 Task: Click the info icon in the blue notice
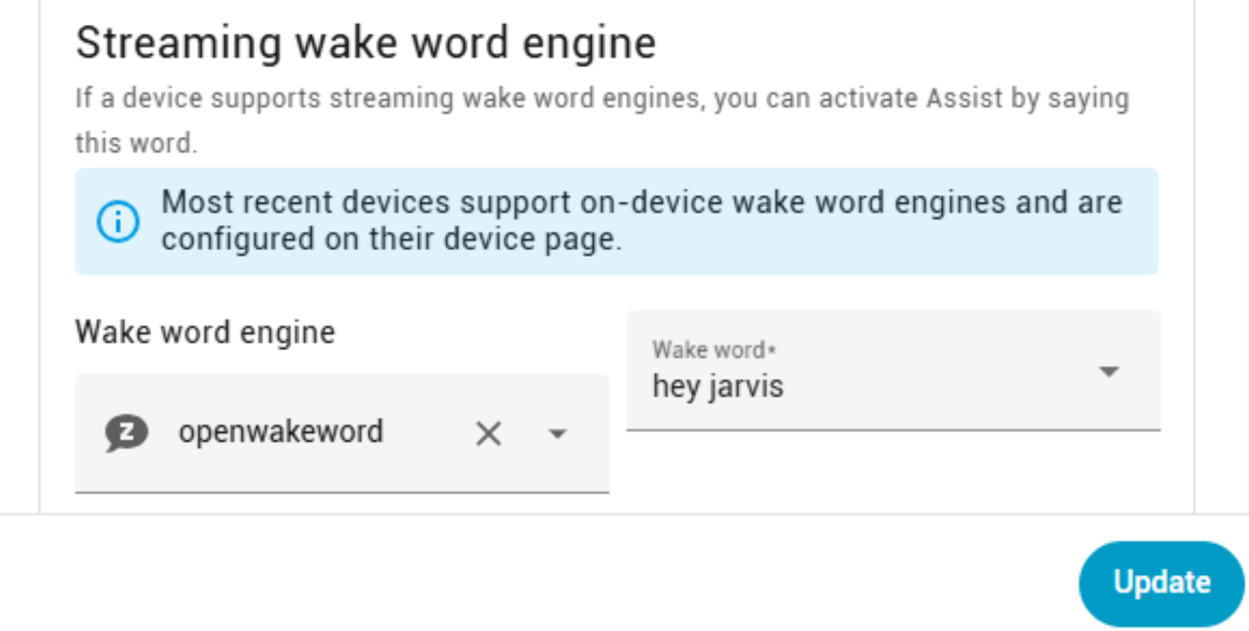click(119, 222)
